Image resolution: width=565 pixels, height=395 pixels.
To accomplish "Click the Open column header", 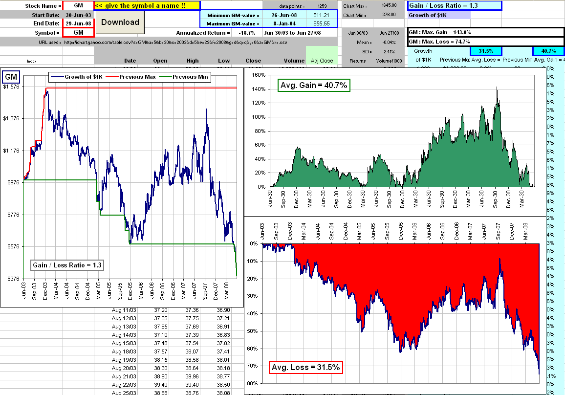I will tap(160, 61).
